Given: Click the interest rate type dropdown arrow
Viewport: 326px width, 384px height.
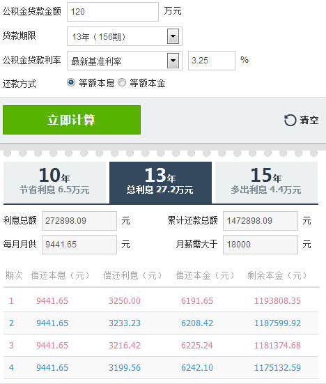Looking at the screenshot, I should coord(173,61).
